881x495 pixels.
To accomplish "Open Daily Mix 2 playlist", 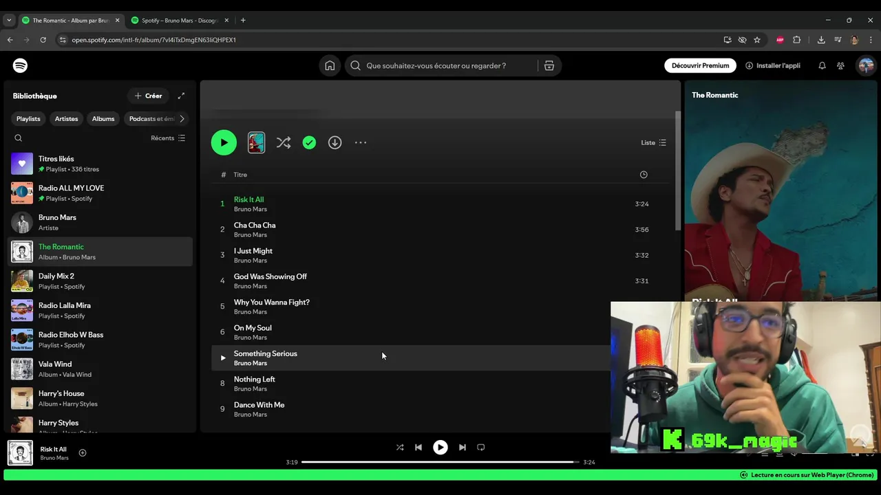I will tap(100, 281).
